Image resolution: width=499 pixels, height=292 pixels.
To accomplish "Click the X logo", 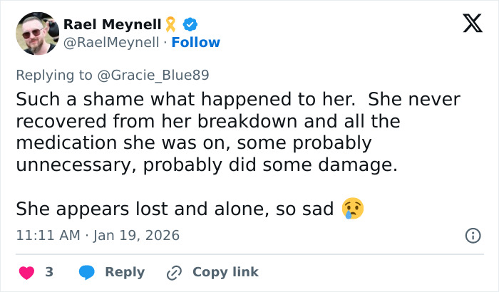I will tap(468, 25).
